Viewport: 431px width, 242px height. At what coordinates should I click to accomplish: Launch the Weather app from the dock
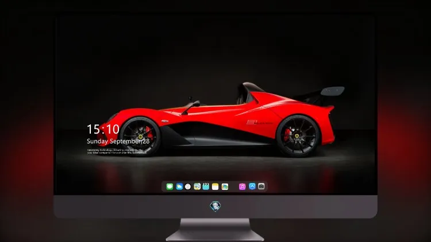click(179, 186)
